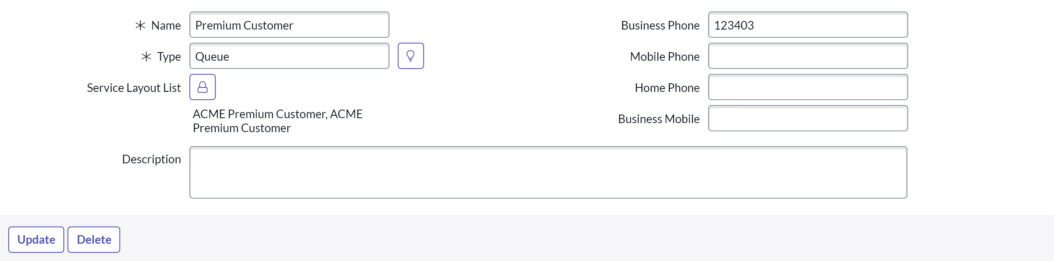This screenshot has height=261, width=1054.
Task: Click the Home Phone label
Action: [x=667, y=88]
